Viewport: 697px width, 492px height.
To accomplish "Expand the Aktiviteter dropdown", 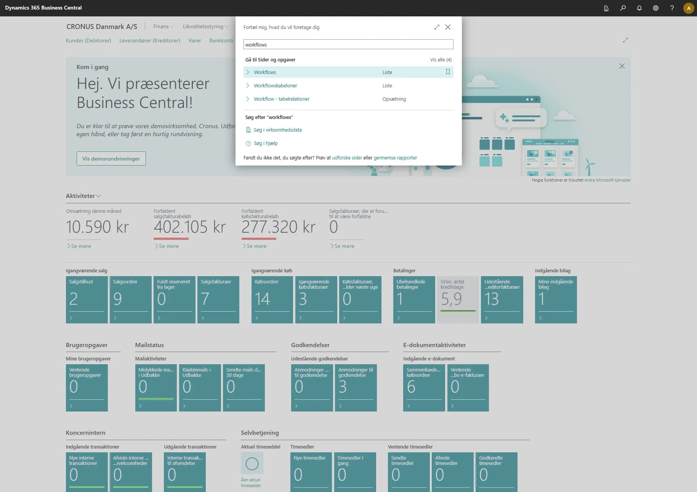I will (x=83, y=196).
